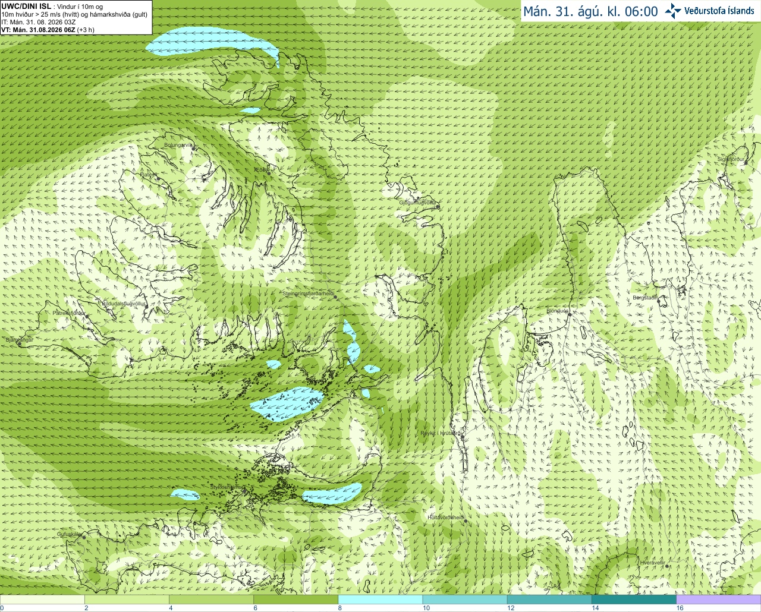The image size is (761, 612).
Task: Click the Veðurstofa Íslands logo
Action: point(710,11)
